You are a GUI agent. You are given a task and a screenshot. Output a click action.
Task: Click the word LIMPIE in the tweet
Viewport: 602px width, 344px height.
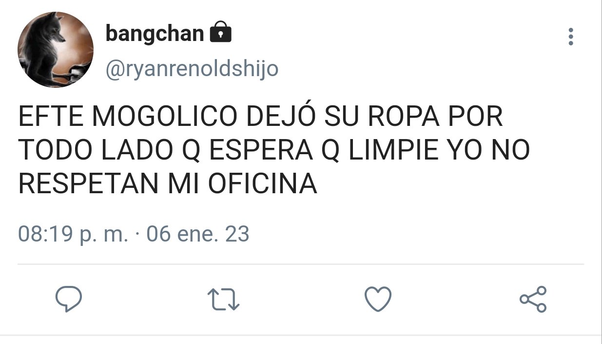click(391, 151)
